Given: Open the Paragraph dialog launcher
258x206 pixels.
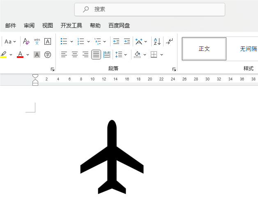Looking at the screenshot, I should [174, 69].
